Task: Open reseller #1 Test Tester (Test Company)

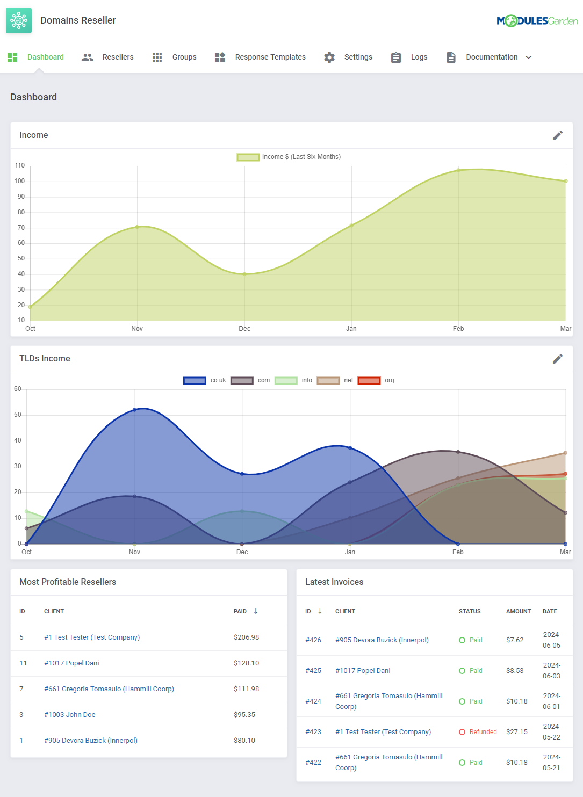Action: pos(92,637)
